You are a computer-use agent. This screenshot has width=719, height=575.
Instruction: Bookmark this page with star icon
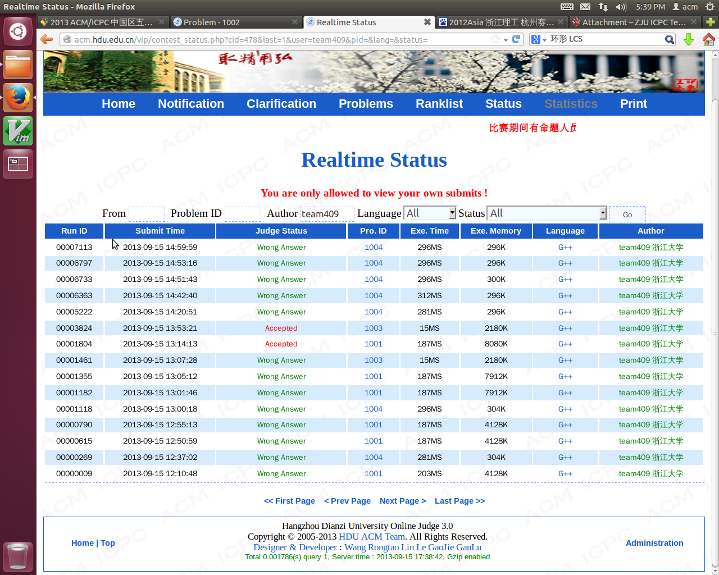(495, 39)
